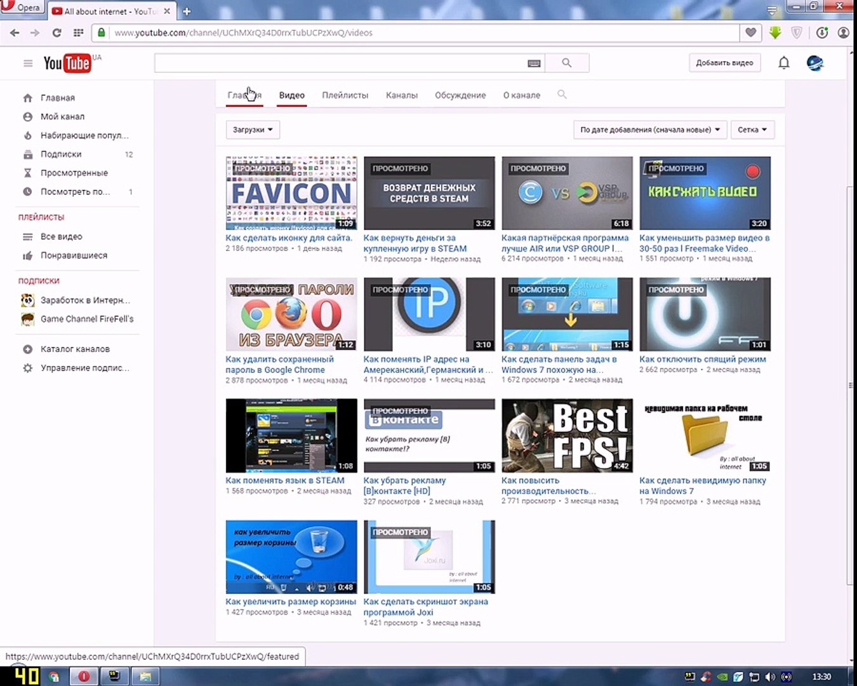
Task: Open the user account avatar
Action: [814, 63]
